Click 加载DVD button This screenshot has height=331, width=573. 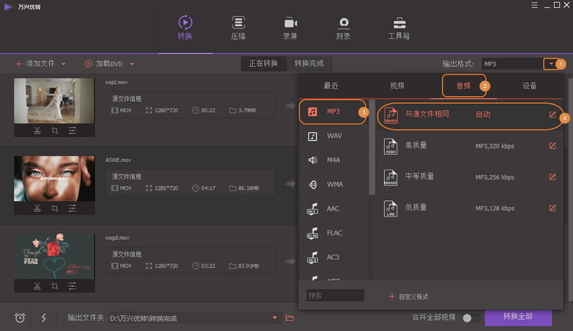coord(104,64)
